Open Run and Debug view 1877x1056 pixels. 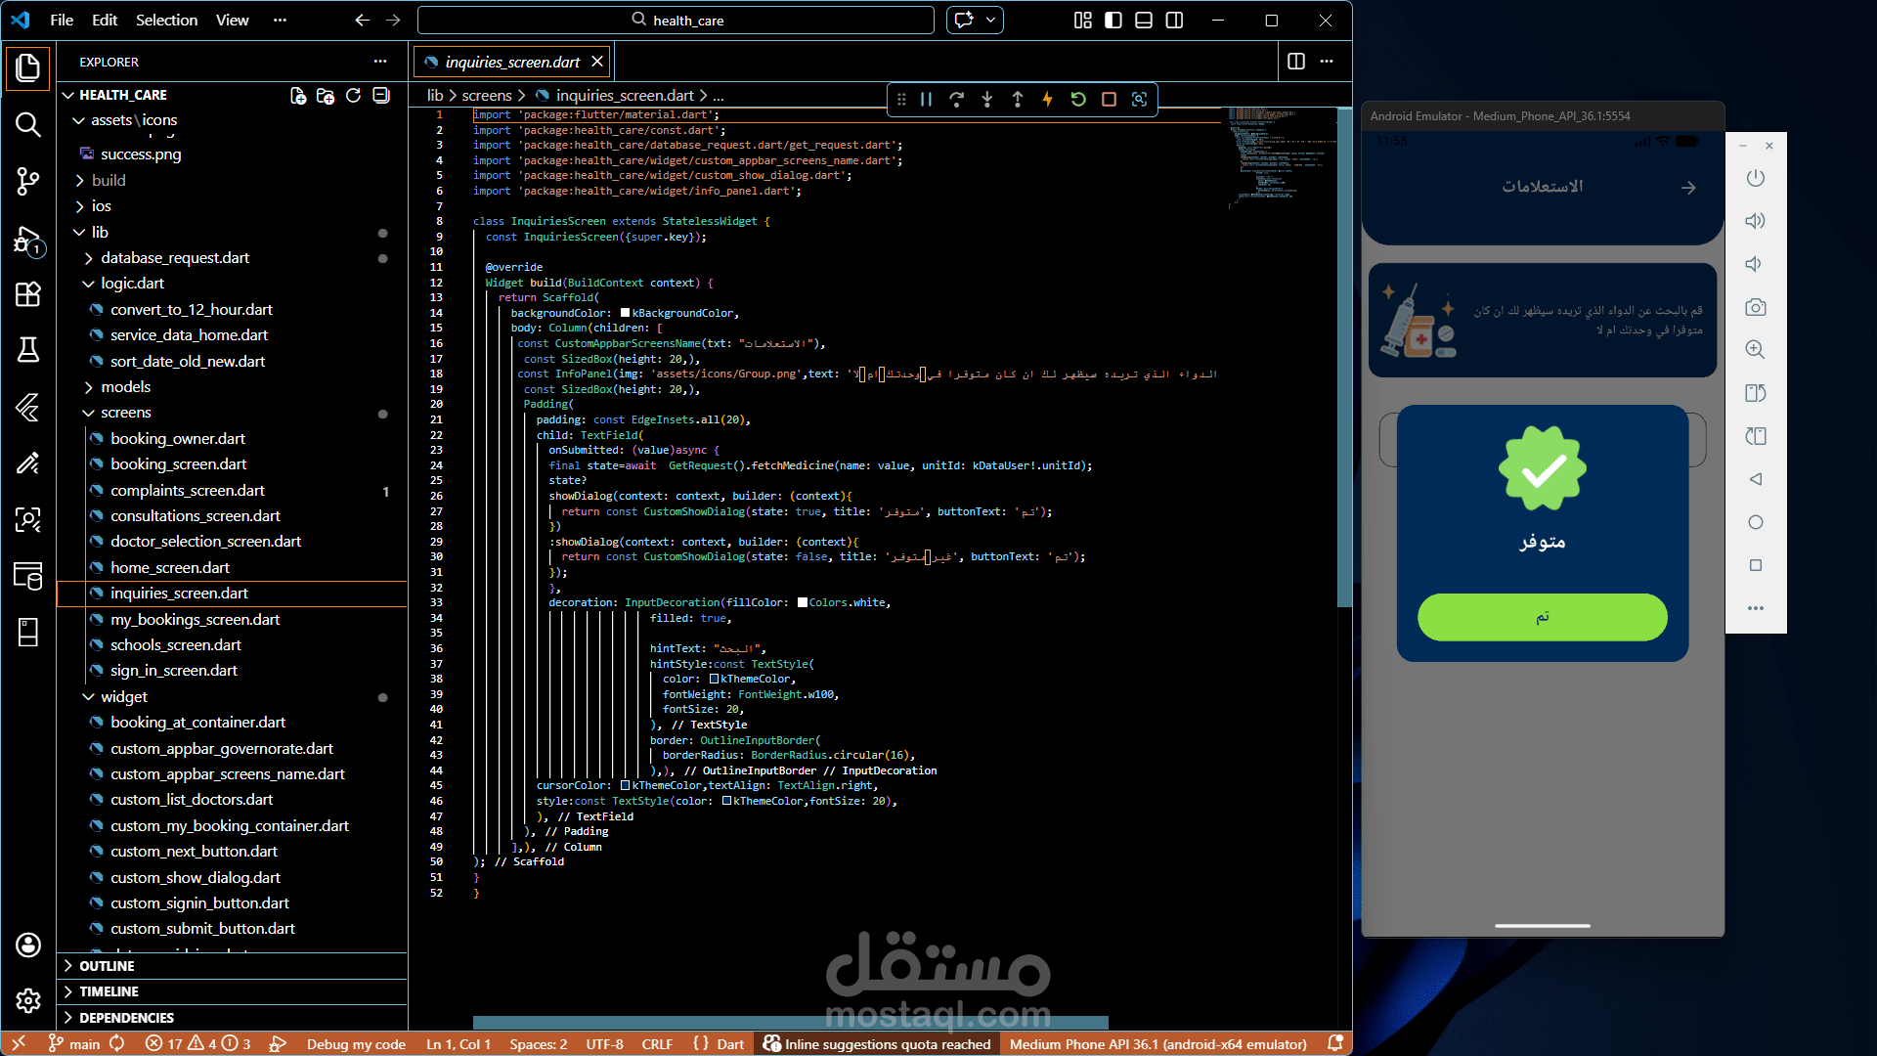click(x=27, y=240)
